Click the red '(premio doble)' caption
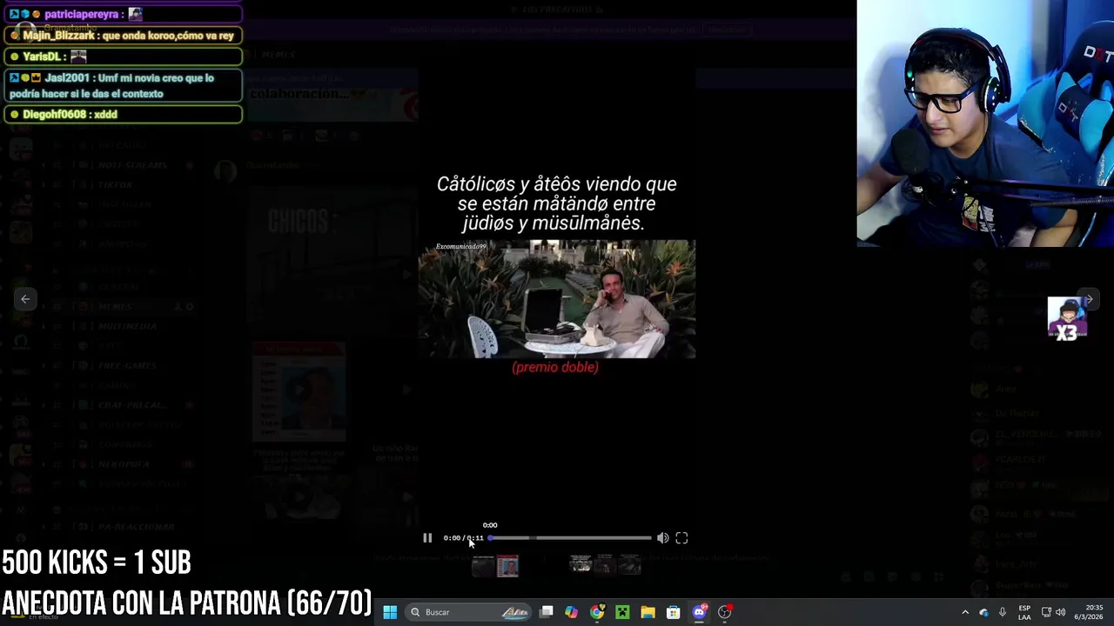Screen dimensions: 1114x626 [x=555, y=367]
